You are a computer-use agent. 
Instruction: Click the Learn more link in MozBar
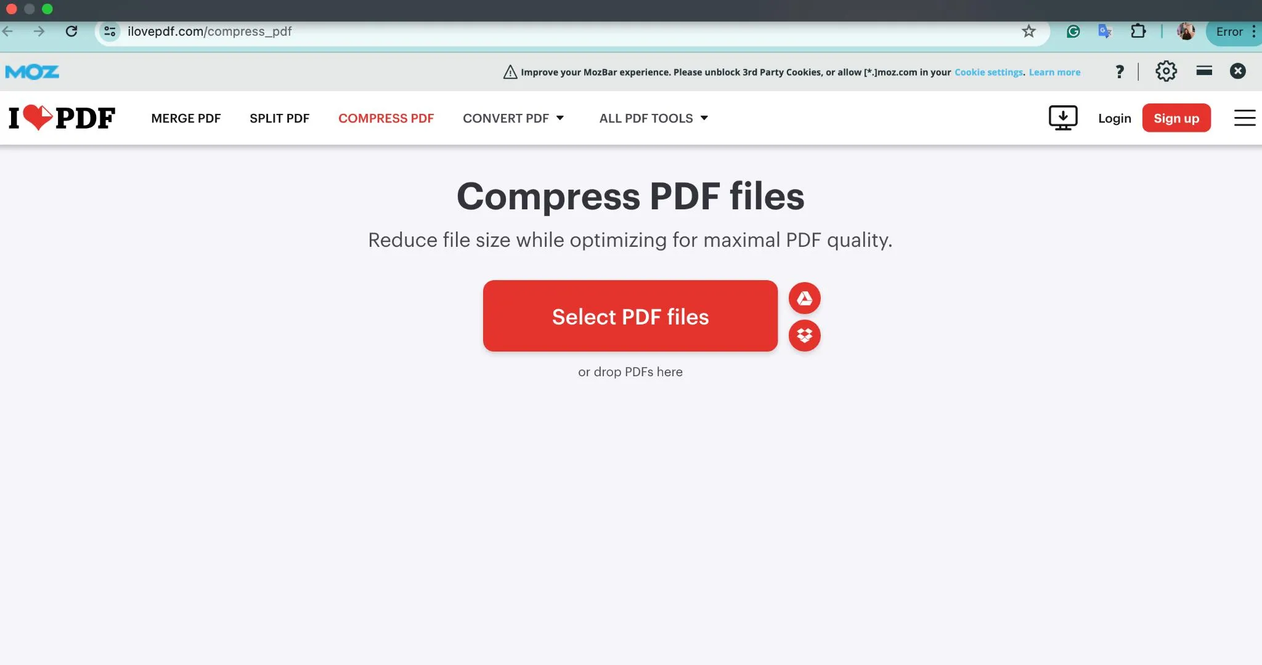[1053, 71]
